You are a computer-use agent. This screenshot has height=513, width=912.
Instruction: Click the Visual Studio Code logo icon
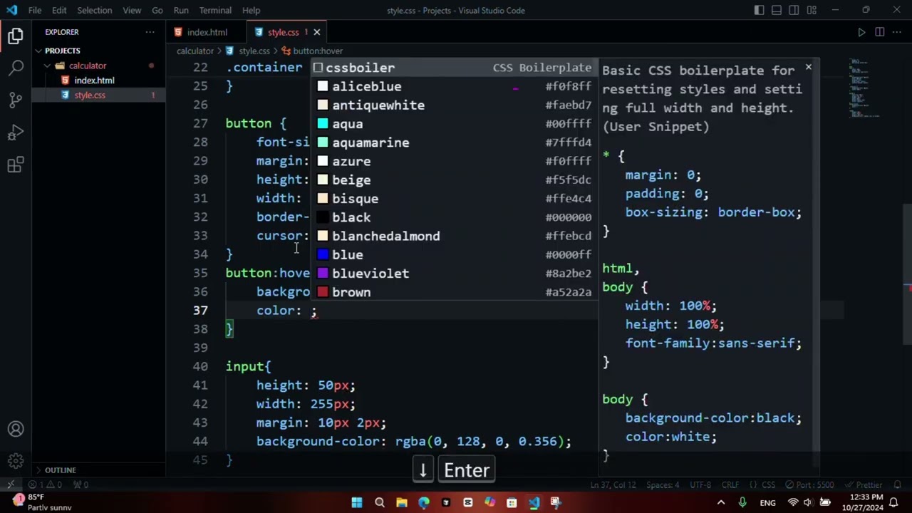(11, 10)
